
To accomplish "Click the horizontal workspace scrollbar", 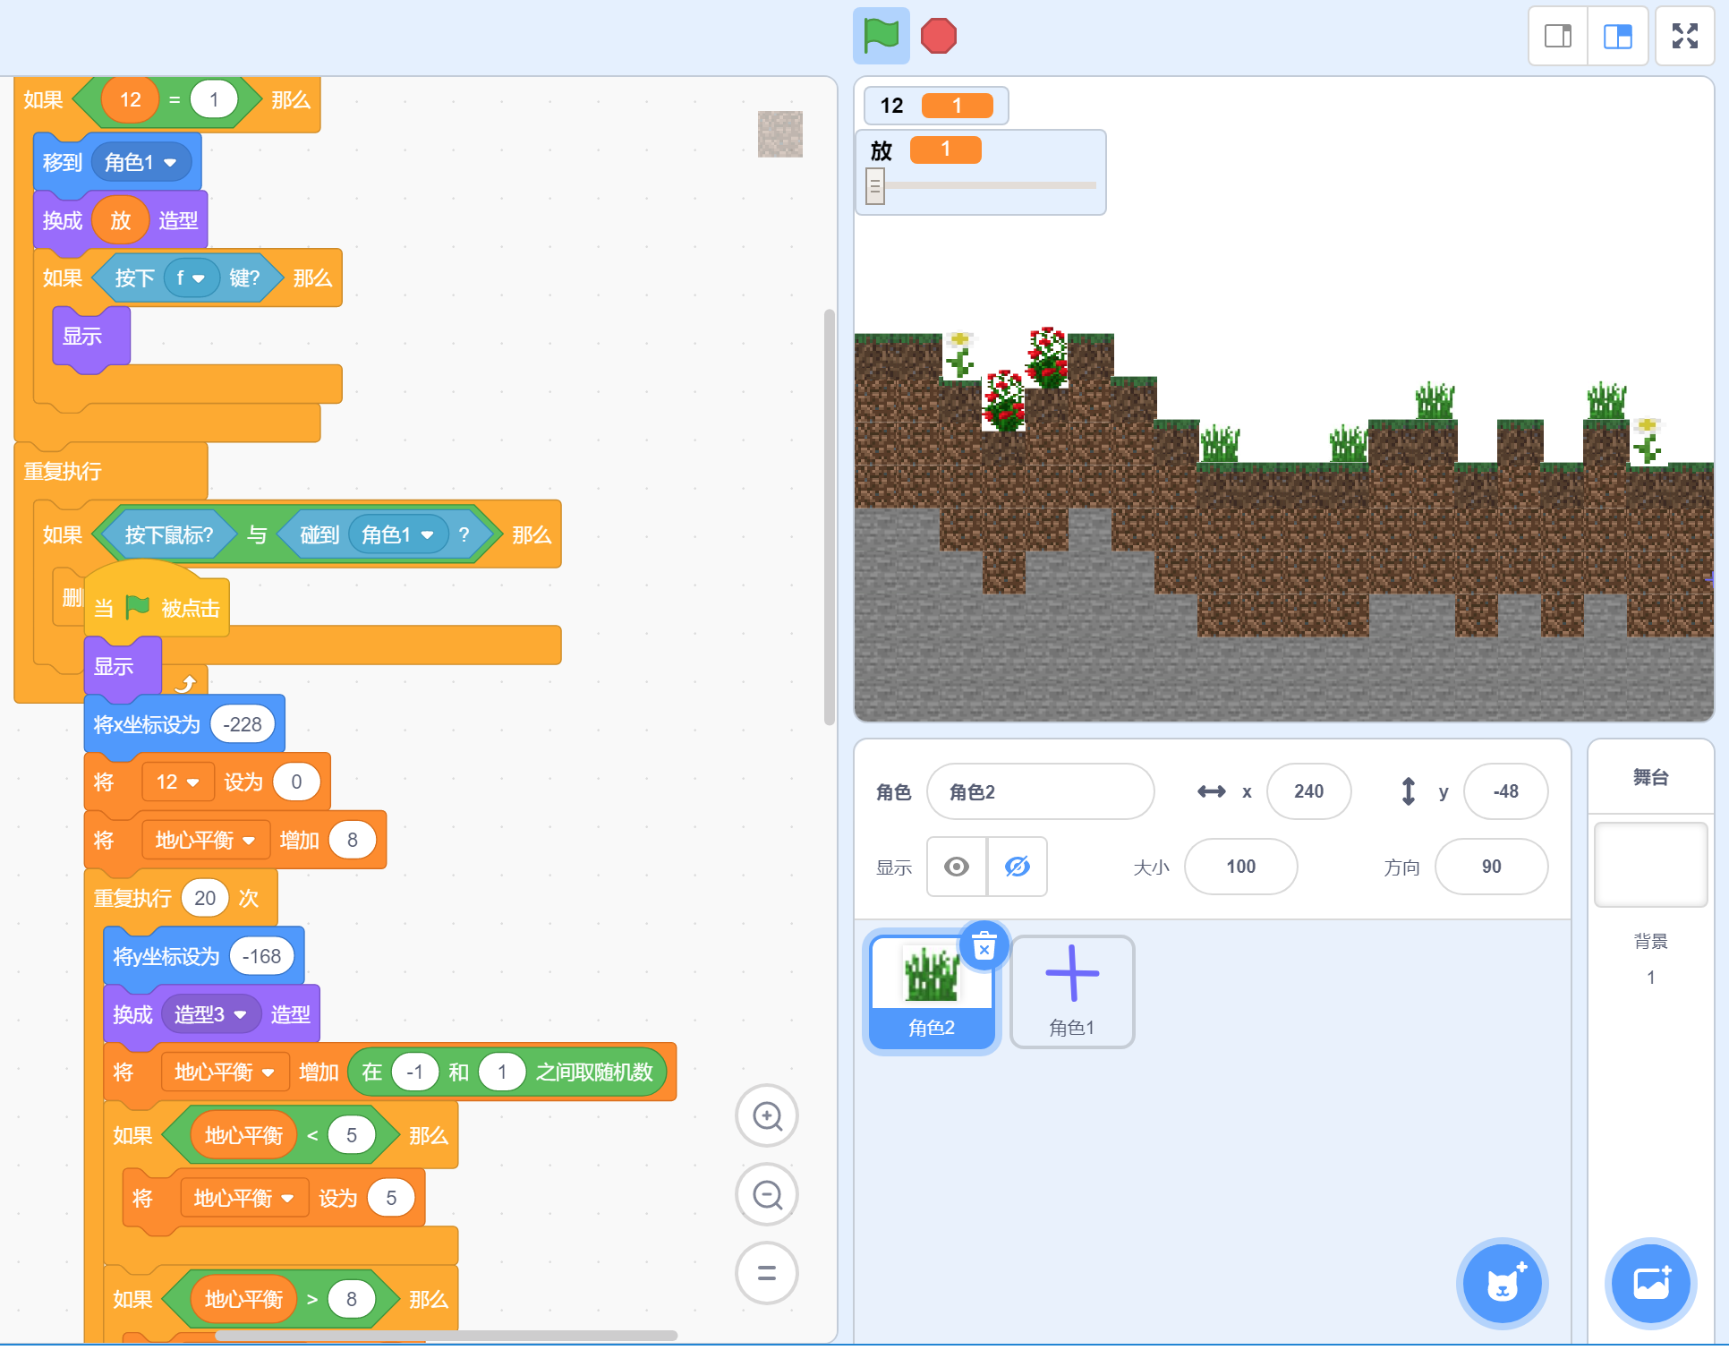I will pos(446,1335).
